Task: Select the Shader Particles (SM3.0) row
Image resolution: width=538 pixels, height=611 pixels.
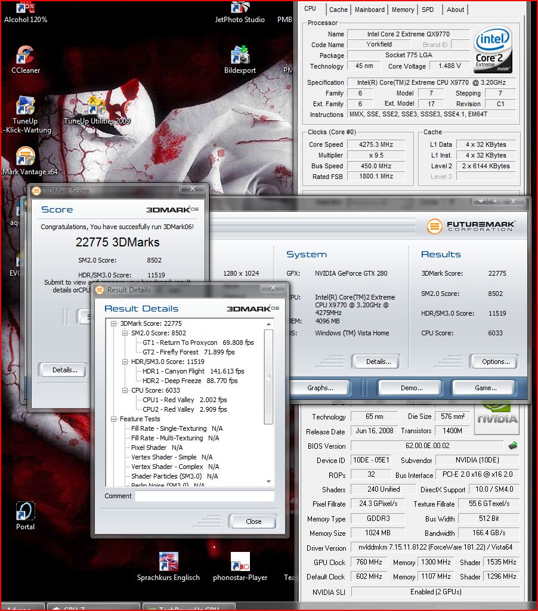Action: pos(174,476)
